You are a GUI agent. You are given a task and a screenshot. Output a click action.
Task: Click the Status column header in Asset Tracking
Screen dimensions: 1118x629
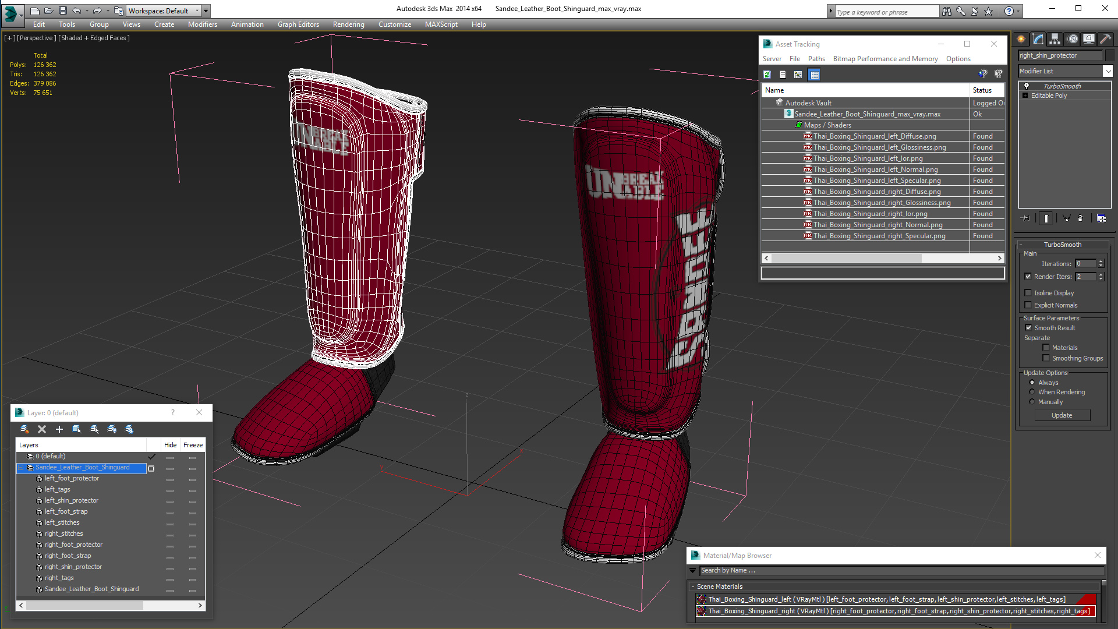pyautogui.click(x=987, y=90)
